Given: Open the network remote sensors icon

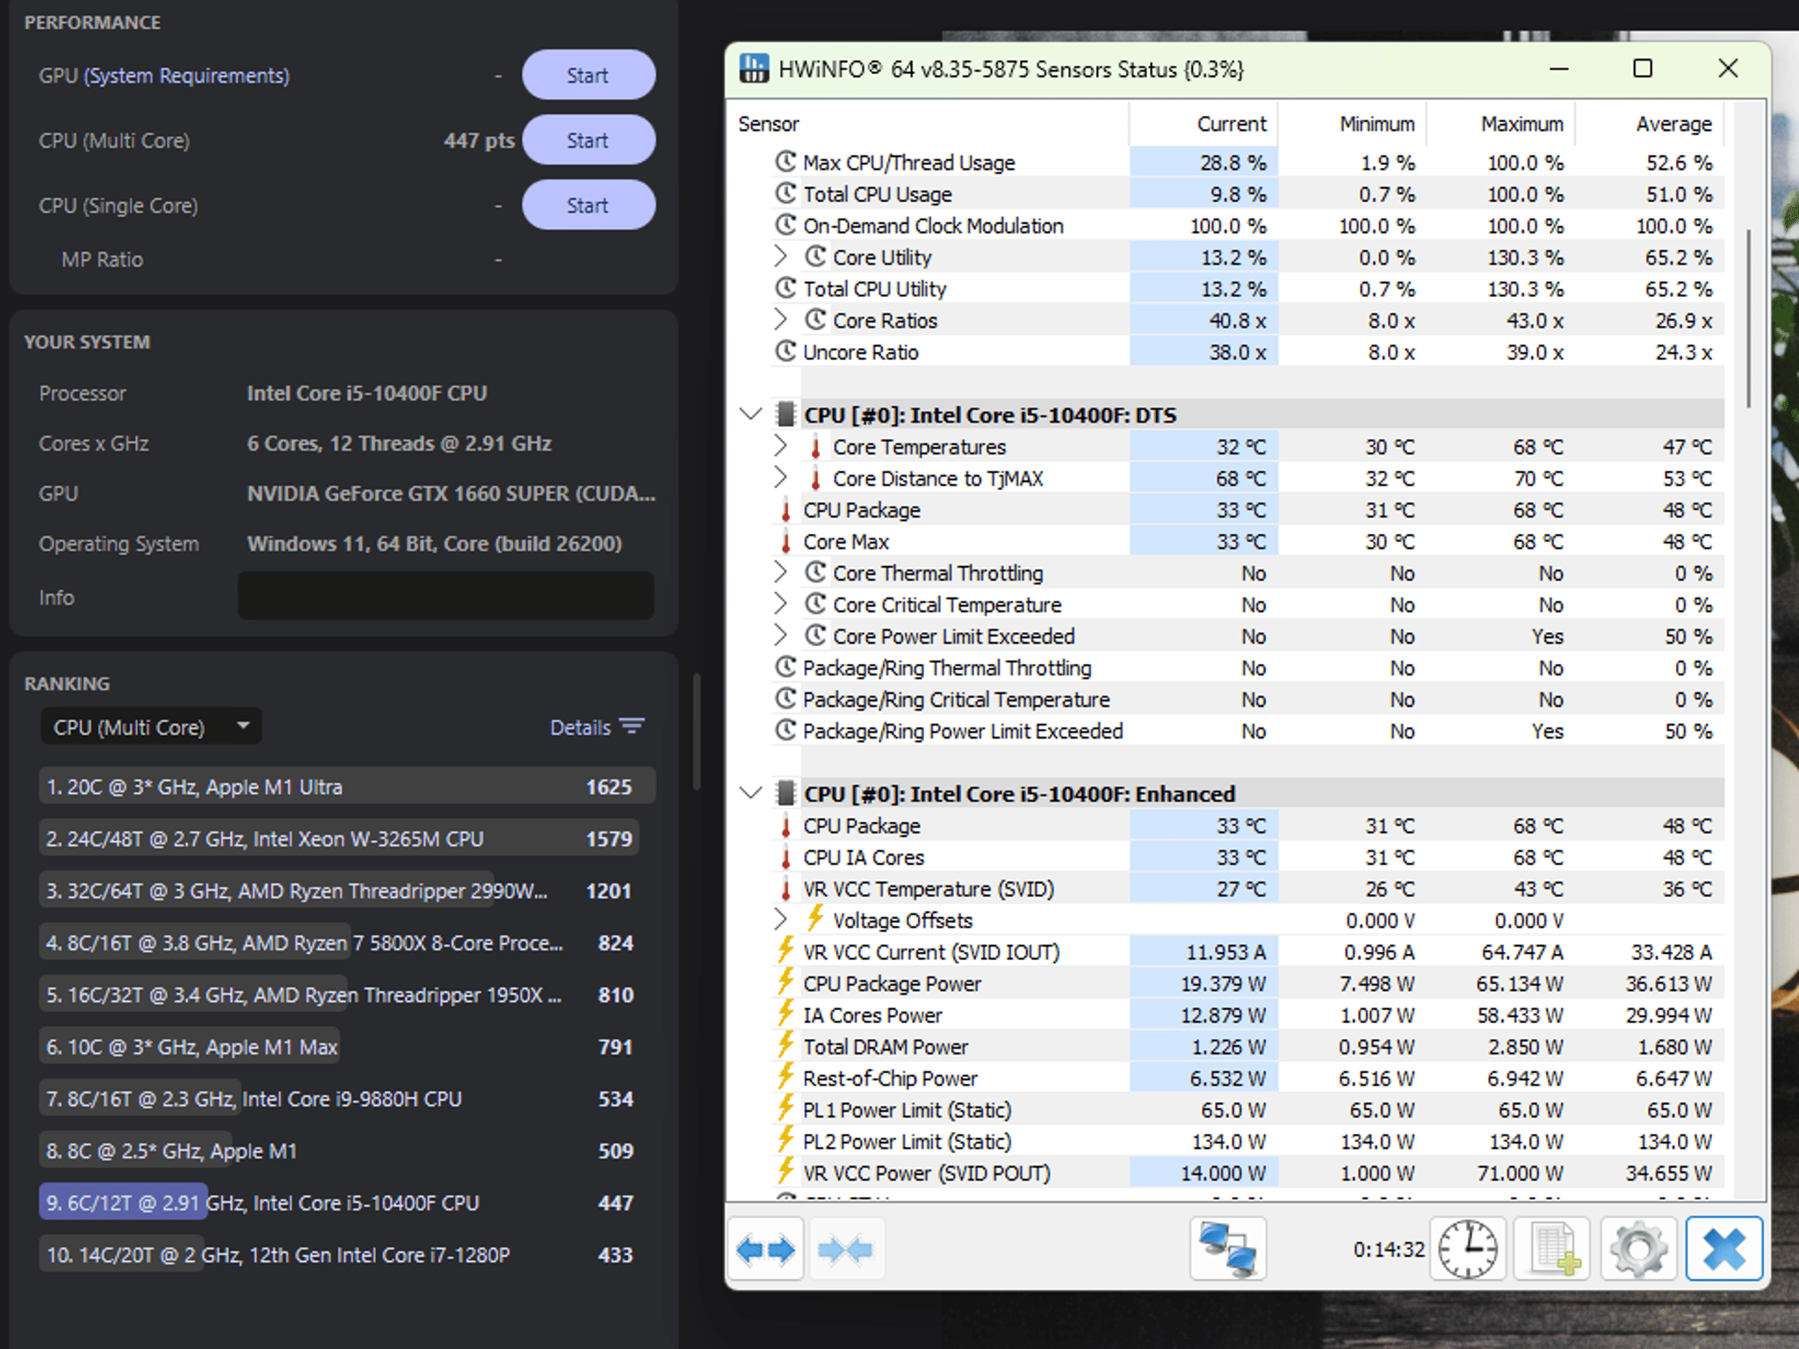Looking at the screenshot, I should point(1228,1248).
